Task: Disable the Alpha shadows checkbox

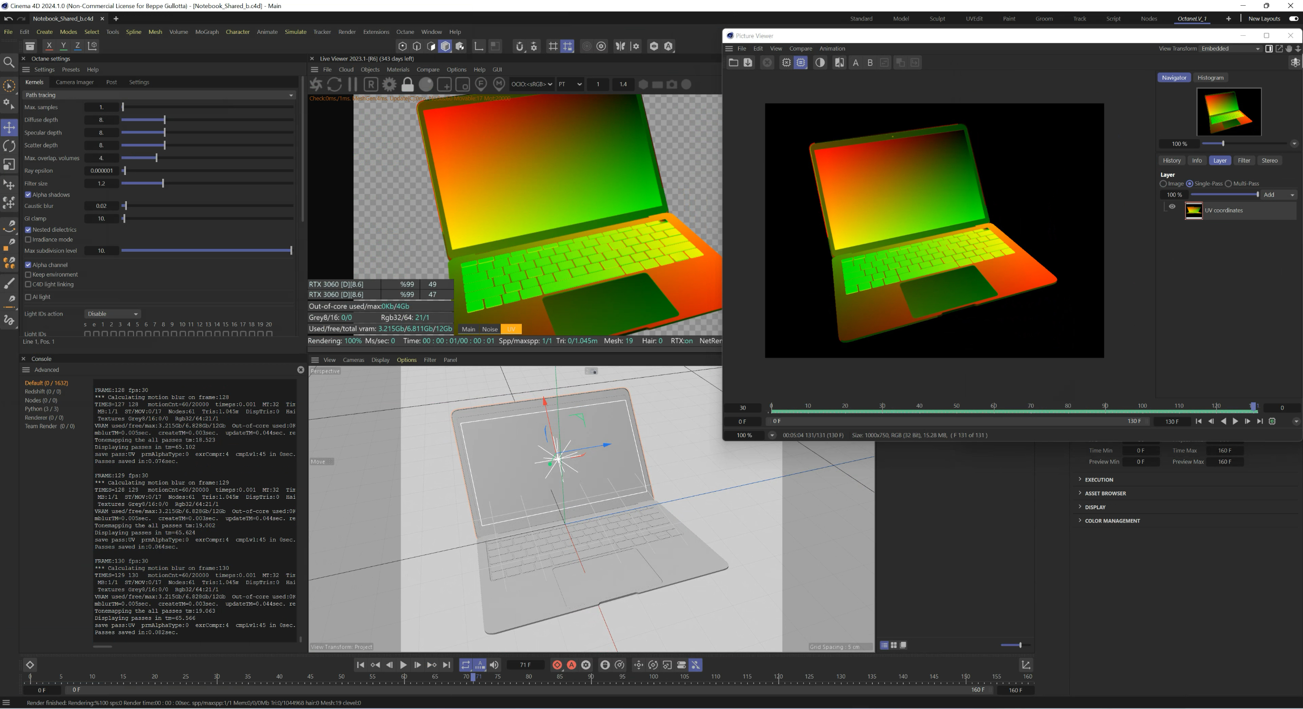Action: tap(28, 195)
